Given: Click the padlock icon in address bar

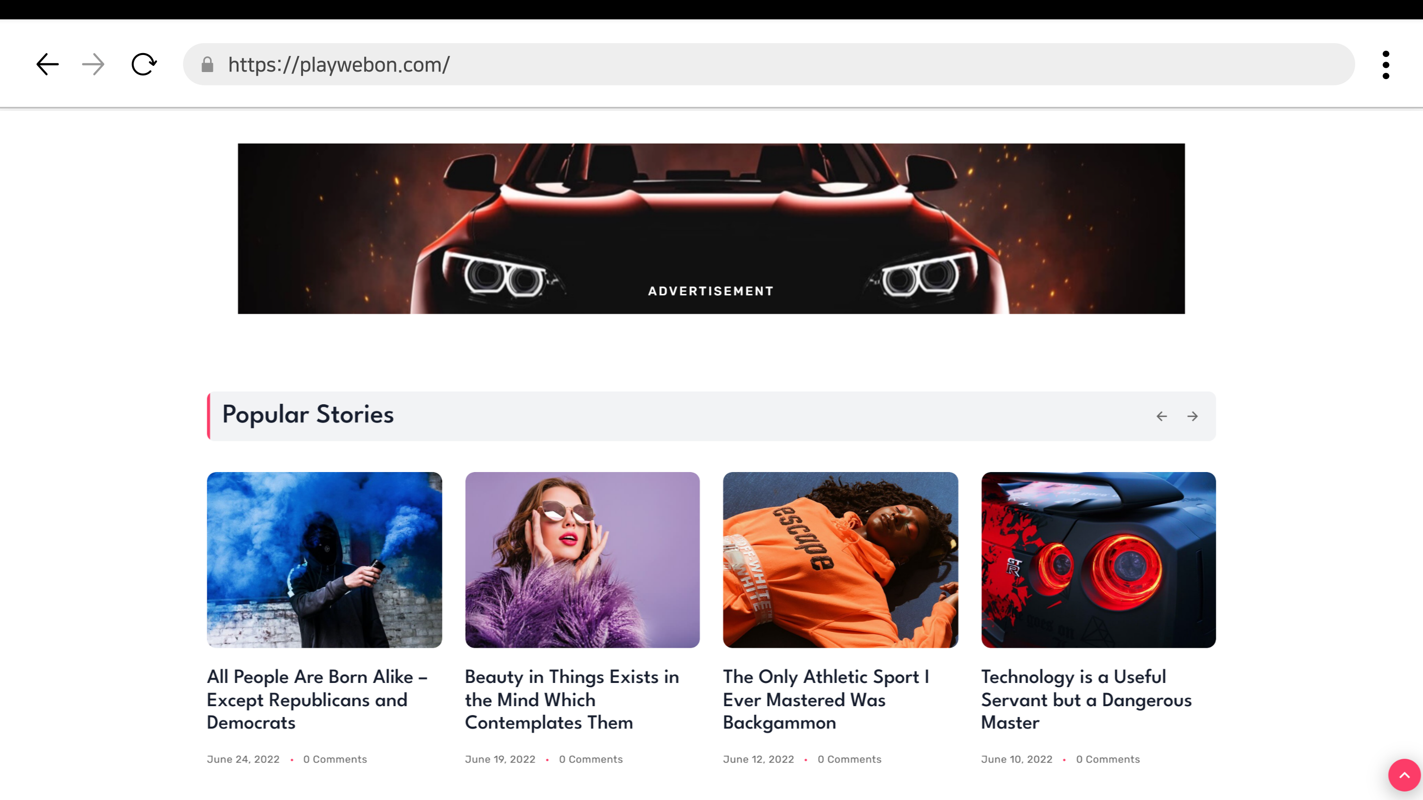Looking at the screenshot, I should click(207, 64).
